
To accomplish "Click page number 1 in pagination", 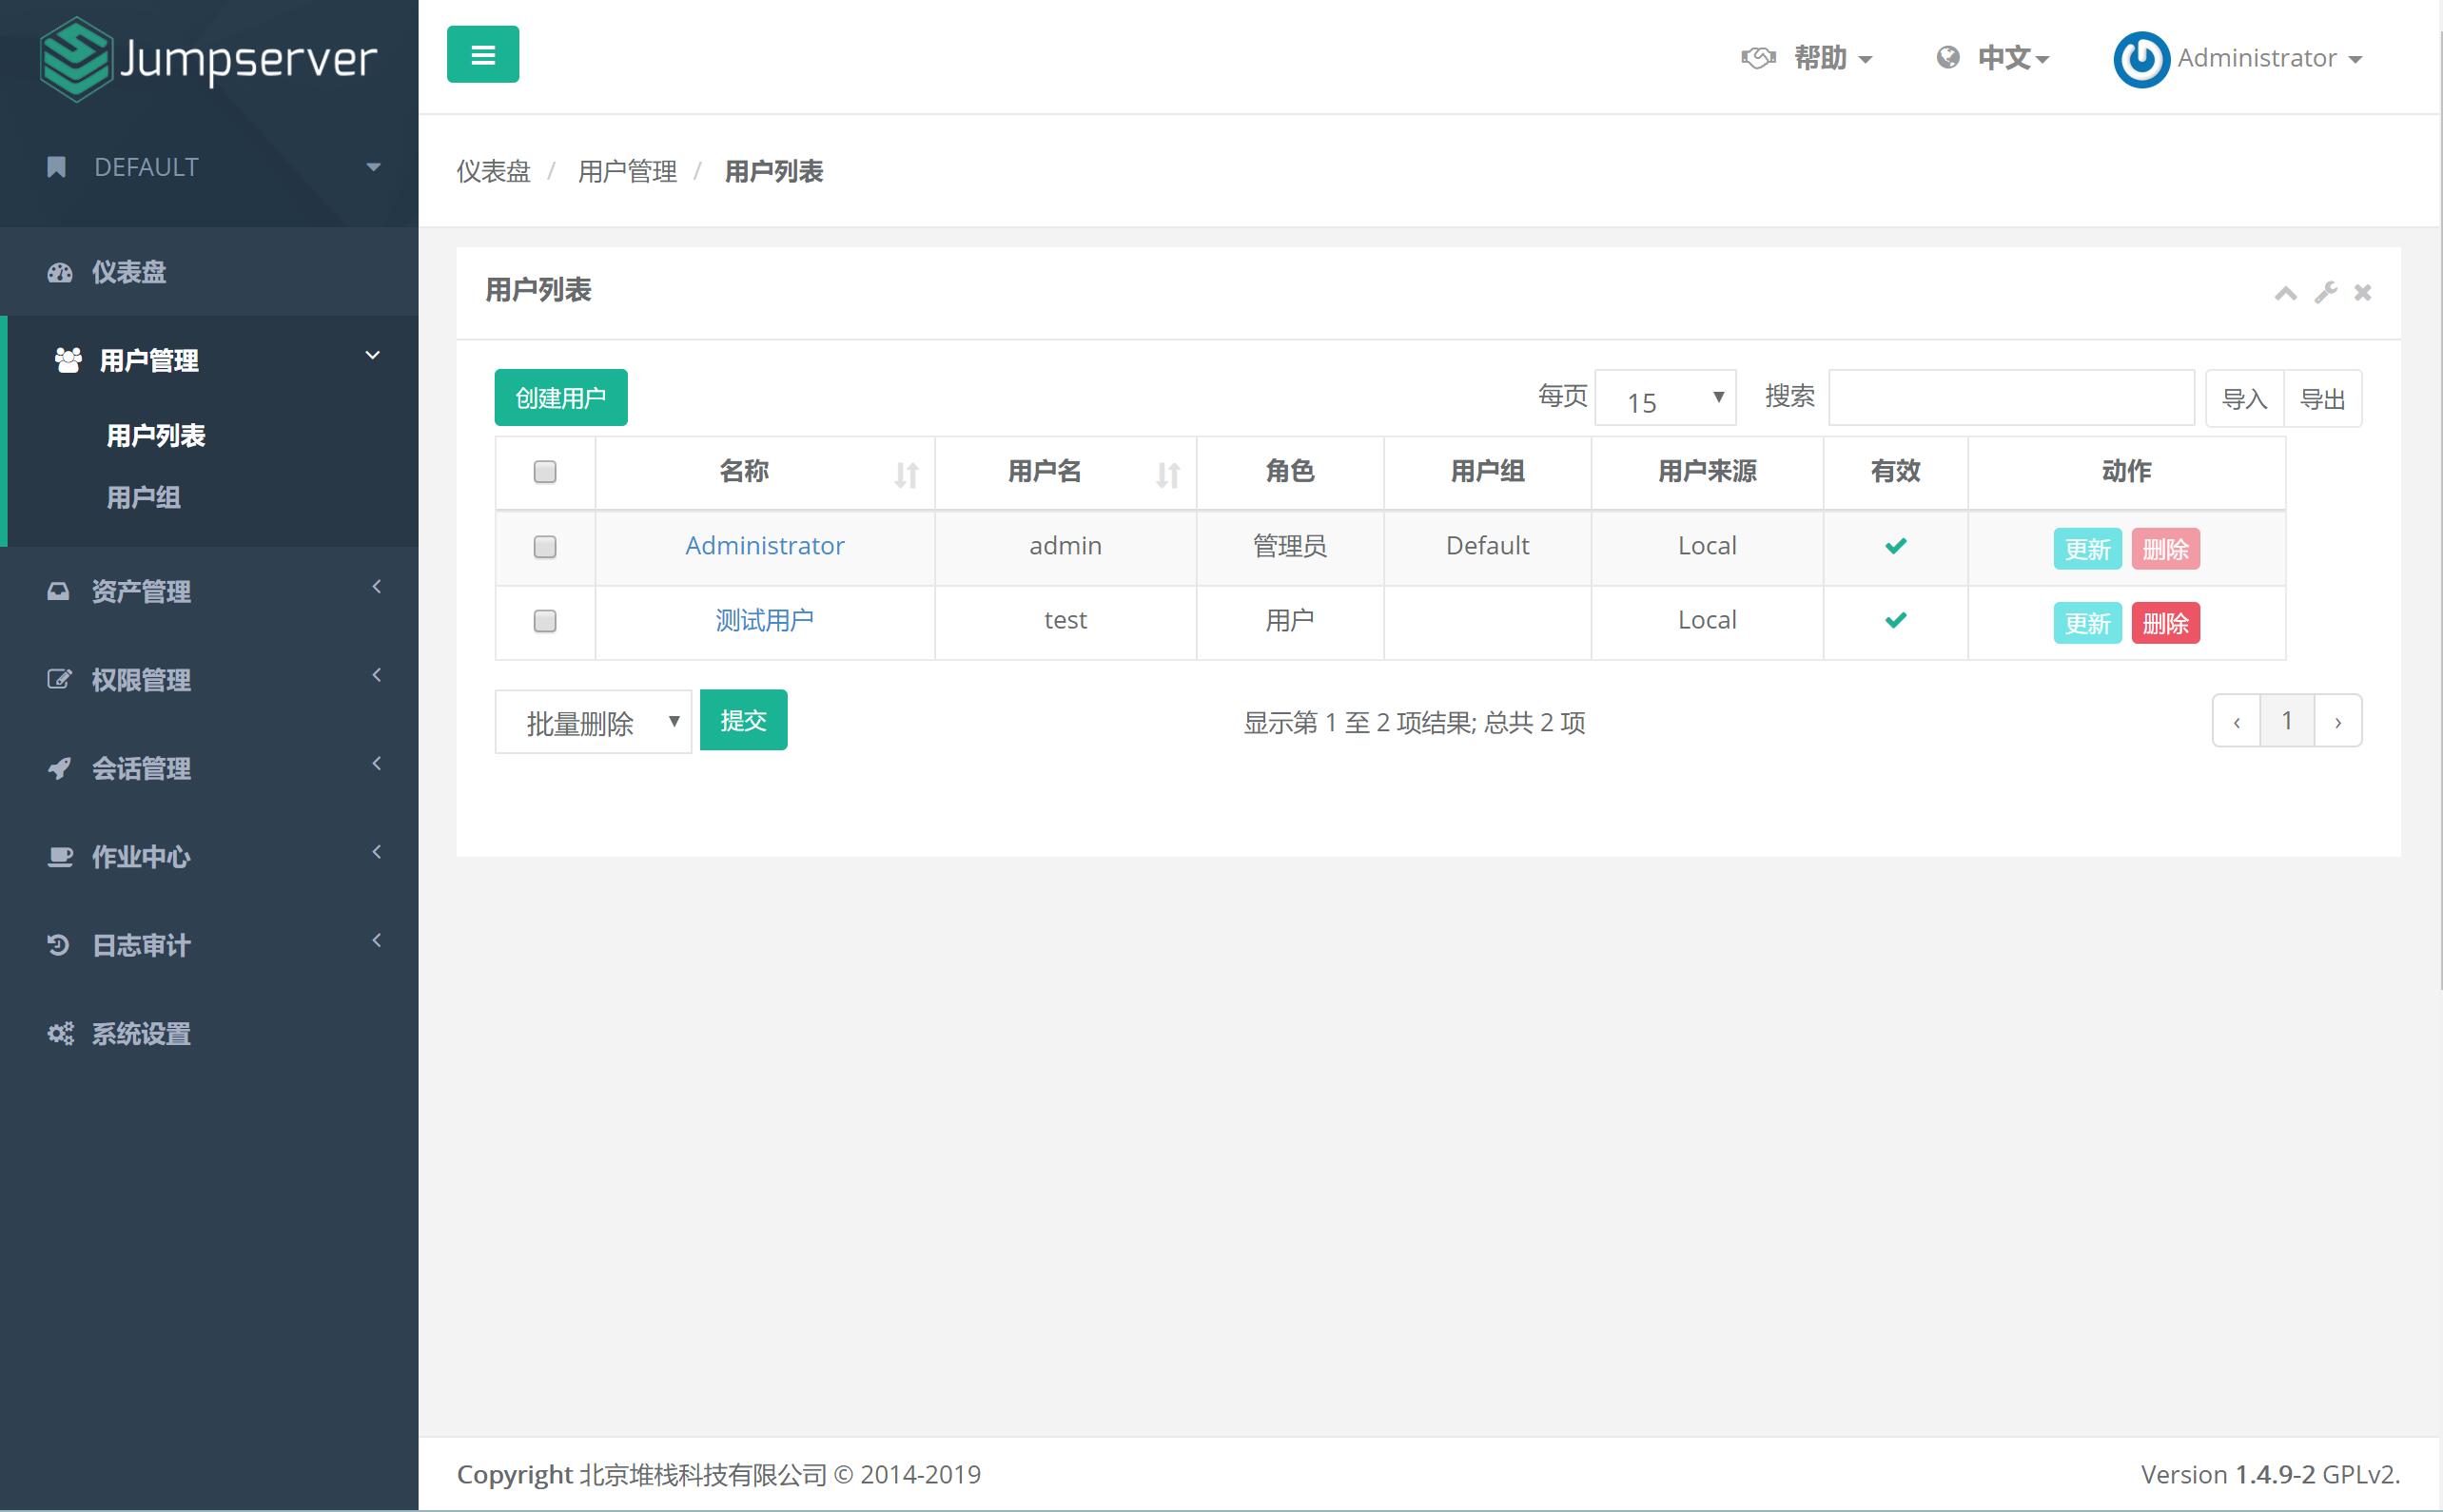I will click(x=2287, y=721).
